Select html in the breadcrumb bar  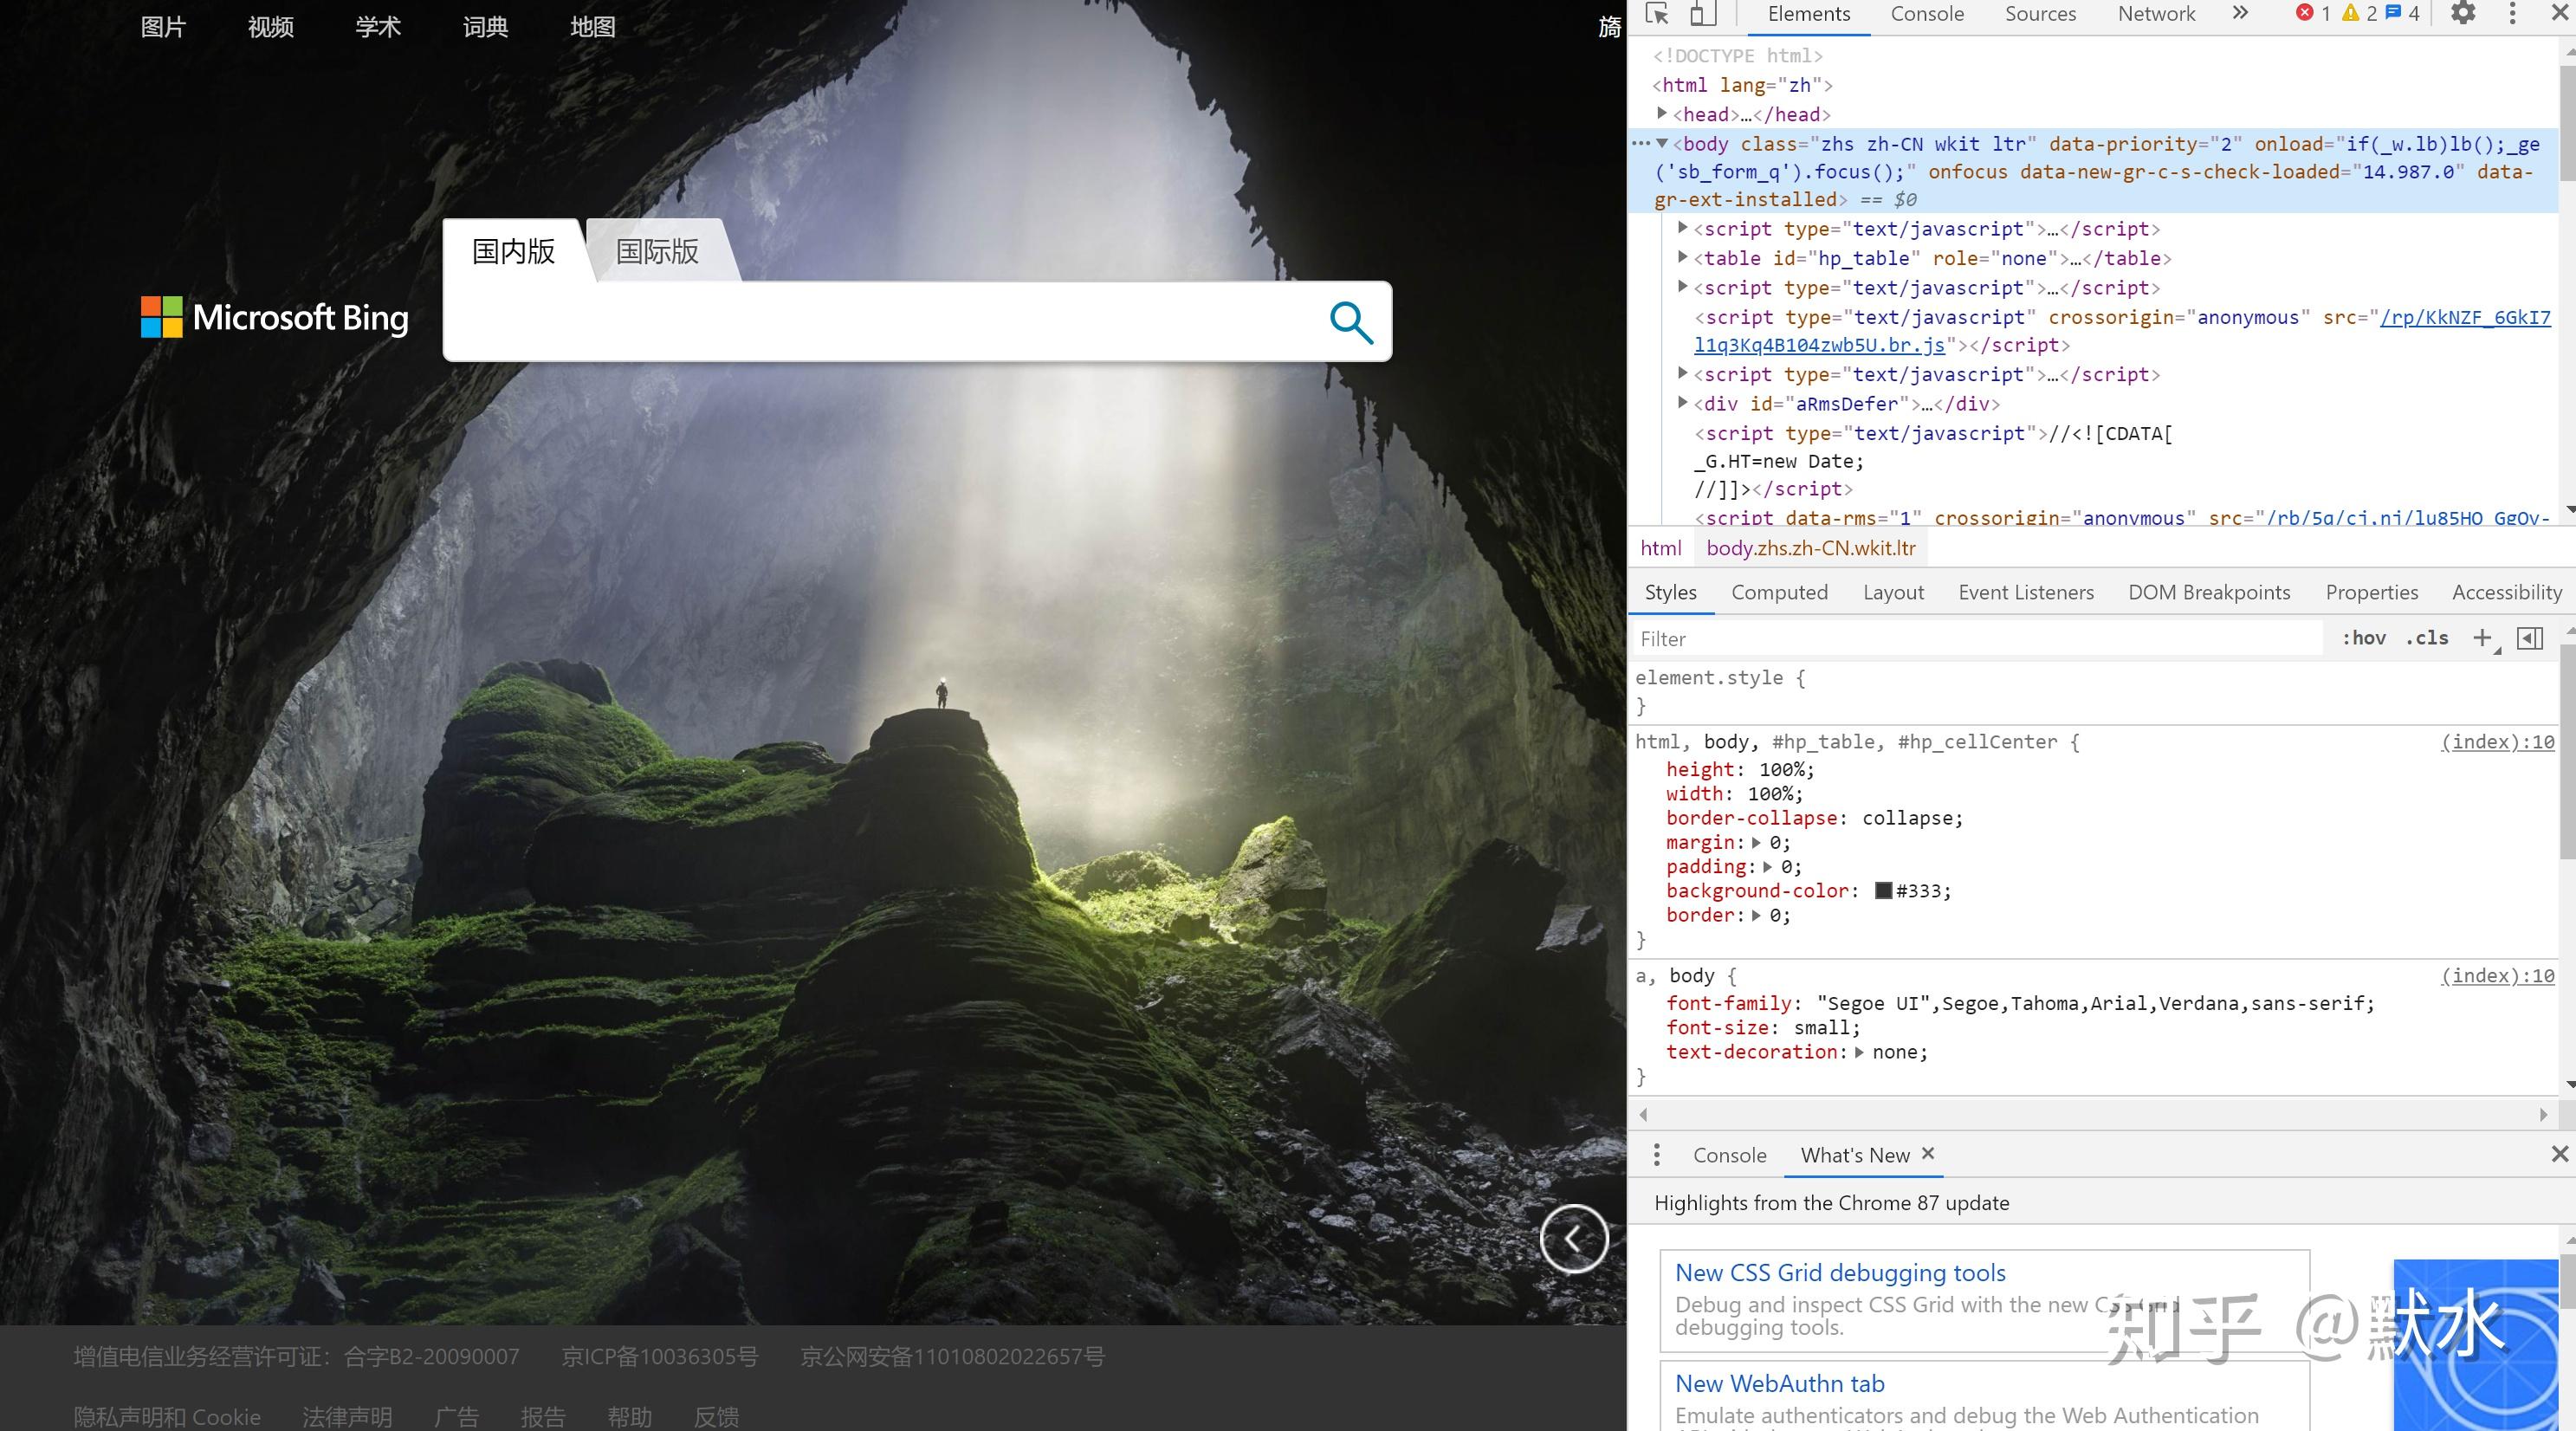coord(1661,548)
